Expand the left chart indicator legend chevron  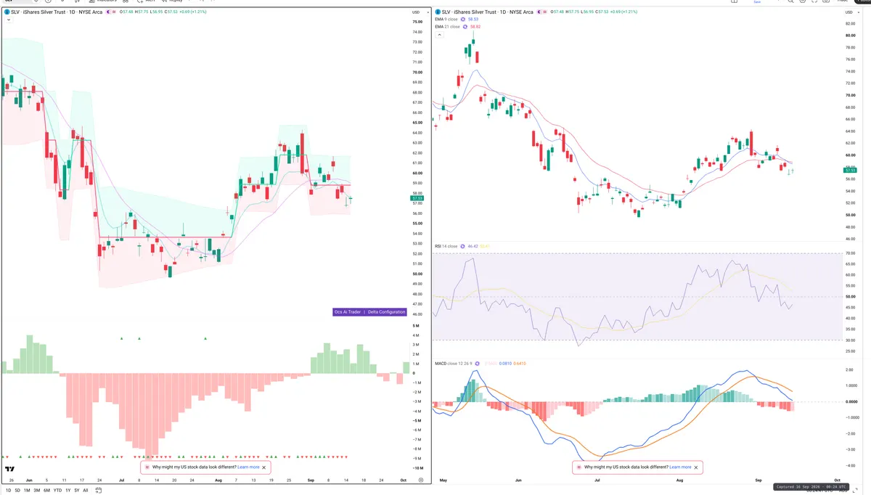click(8, 20)
